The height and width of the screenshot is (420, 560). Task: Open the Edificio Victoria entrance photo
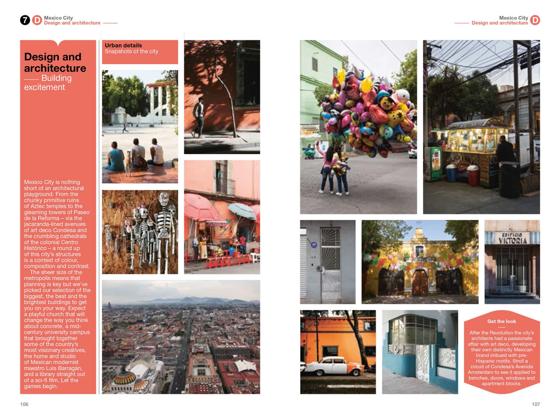pos(512,261)
